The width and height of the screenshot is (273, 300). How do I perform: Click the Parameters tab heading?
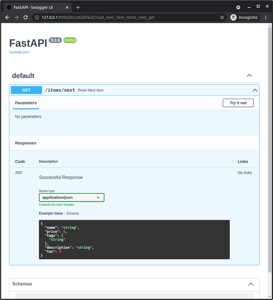click(x=26, y=103)
